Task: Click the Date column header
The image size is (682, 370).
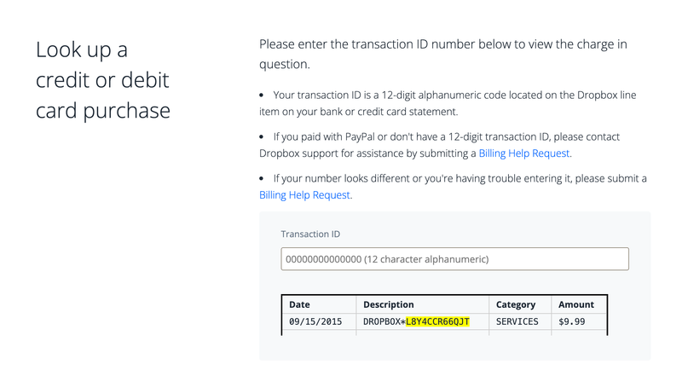Action: pos(300,304)
